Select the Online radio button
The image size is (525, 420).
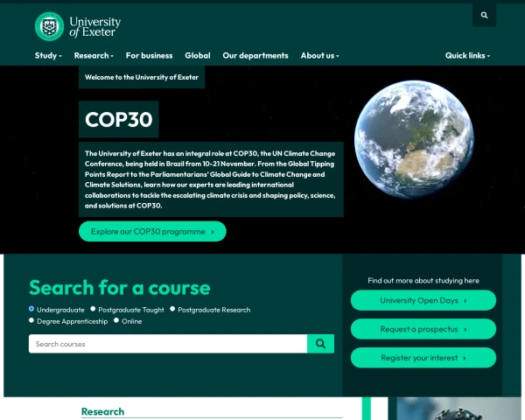coord(116,320)
